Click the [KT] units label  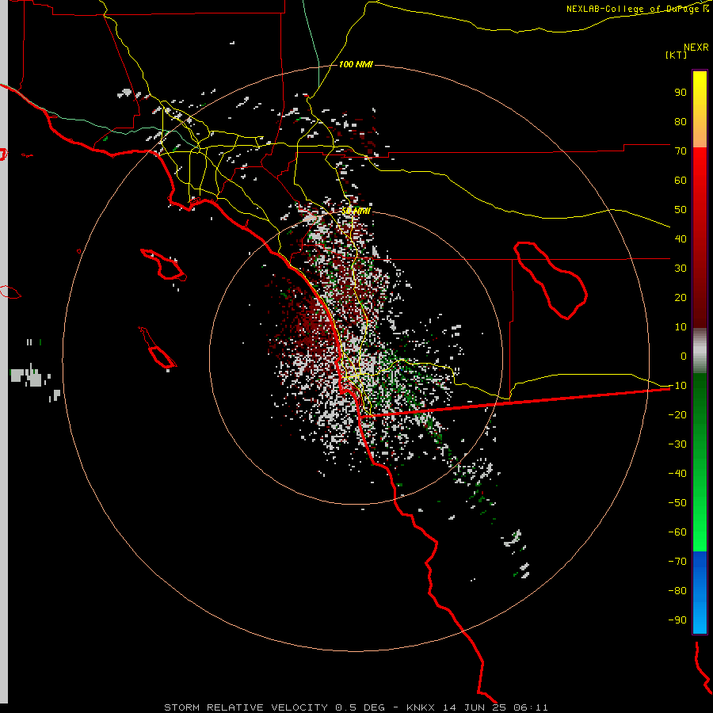coord(676,55)
